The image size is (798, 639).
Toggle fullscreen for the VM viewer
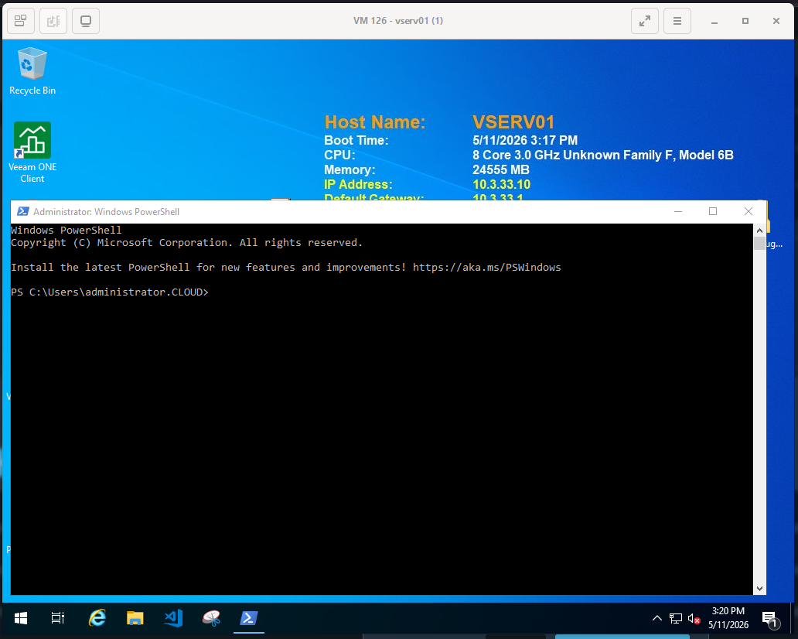tap(644, 21)
